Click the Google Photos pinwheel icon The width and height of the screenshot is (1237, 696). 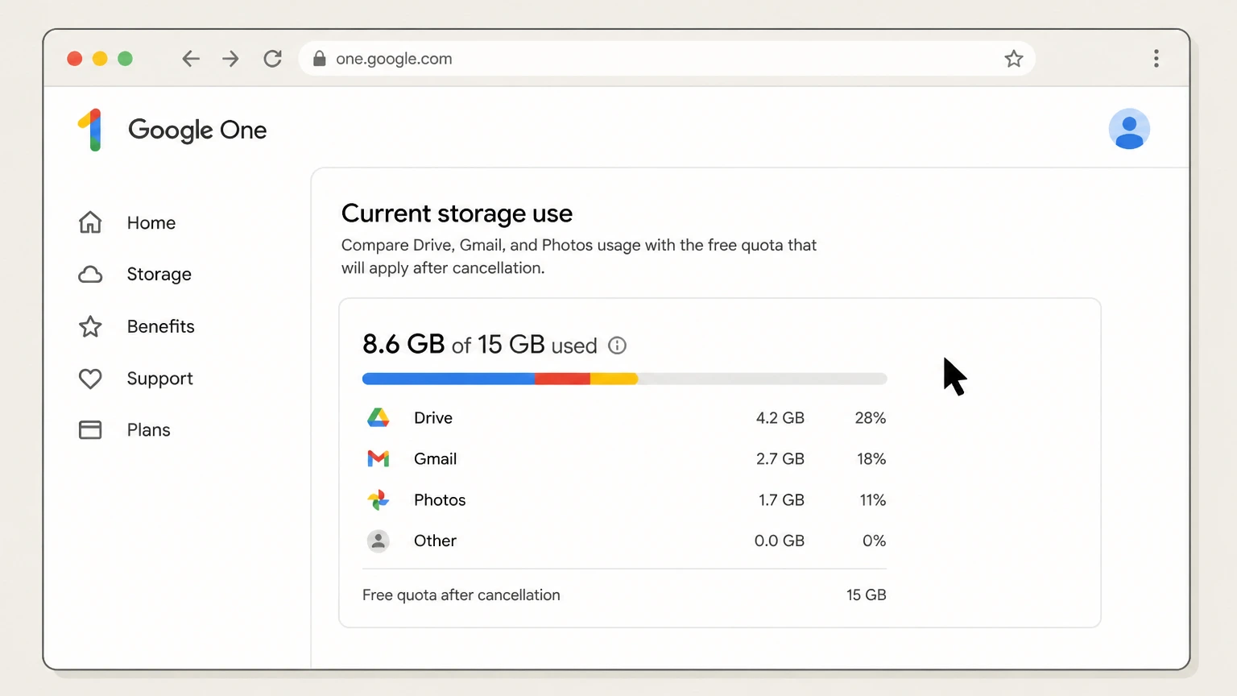coord(379,500)
